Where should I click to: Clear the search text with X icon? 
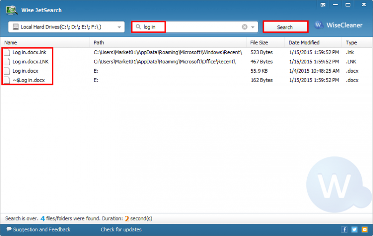pos(244,27)
